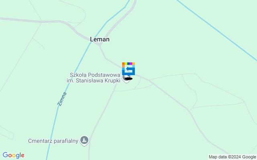Click the blue stream in the upper right
Viewport: 257px width, 160px height.
(x=216, y=30)
